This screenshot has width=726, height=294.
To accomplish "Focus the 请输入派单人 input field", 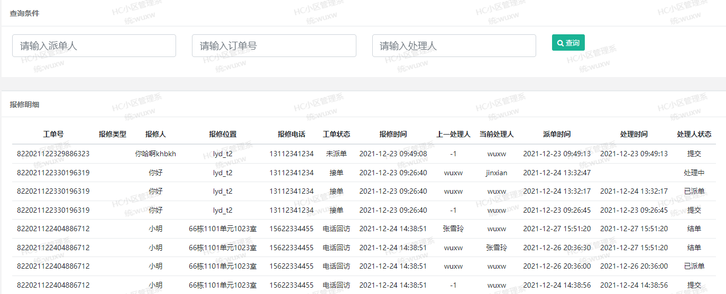I will pyautogui.click(x=94, y=46).
